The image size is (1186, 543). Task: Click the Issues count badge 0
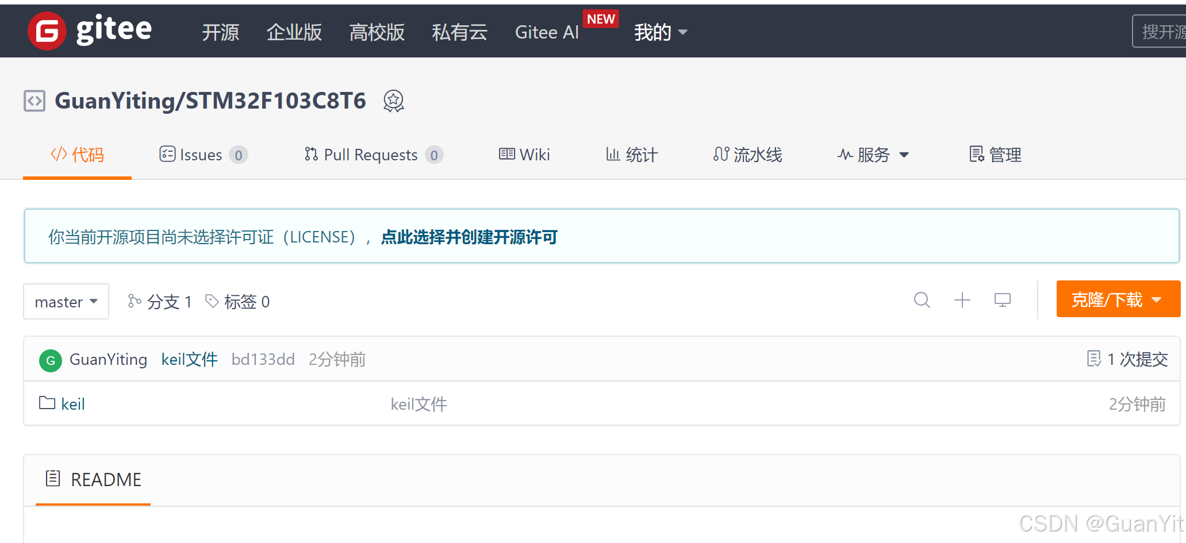pyautogui.click(x=238, y=155)
